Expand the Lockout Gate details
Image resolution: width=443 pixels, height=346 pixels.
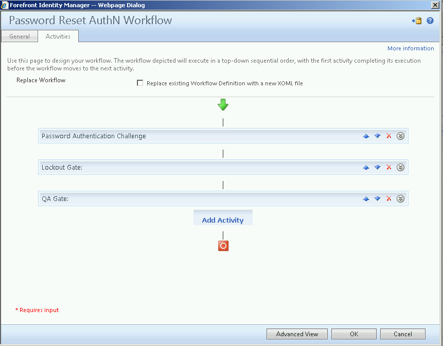click(x=400, y=168)
